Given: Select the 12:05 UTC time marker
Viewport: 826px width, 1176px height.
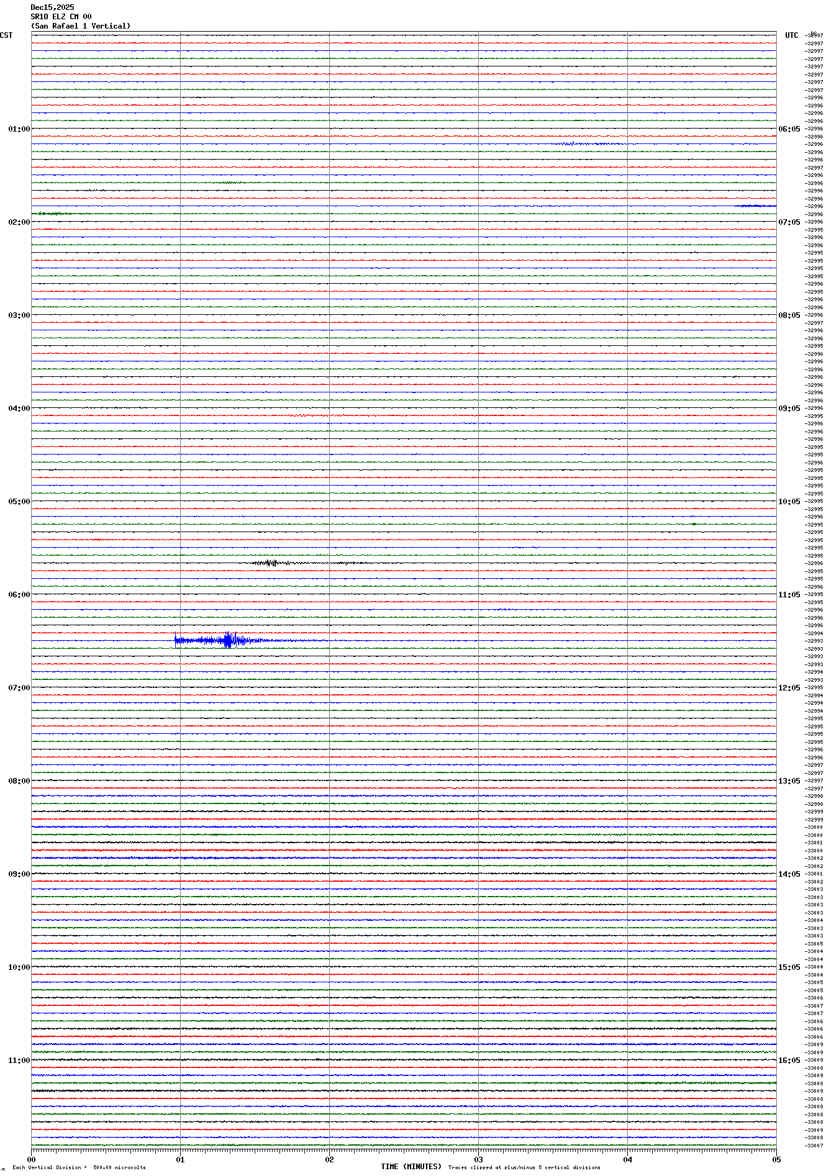Looking at the screenshot, I should click(x=789, y=688).
